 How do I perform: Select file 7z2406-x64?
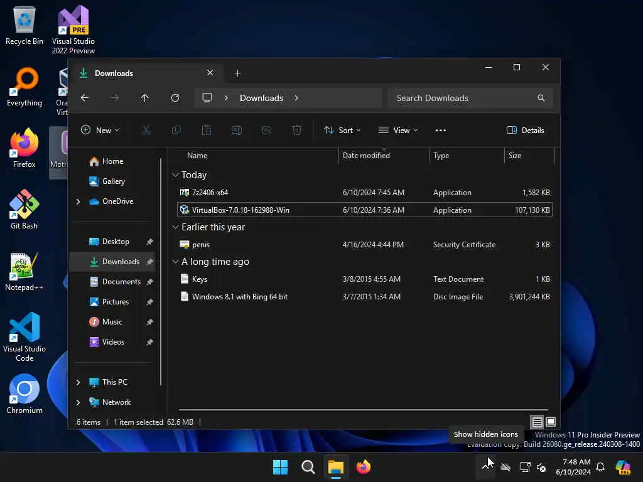pos(365,192)
